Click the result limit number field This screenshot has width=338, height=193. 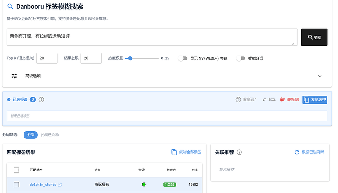91,58
